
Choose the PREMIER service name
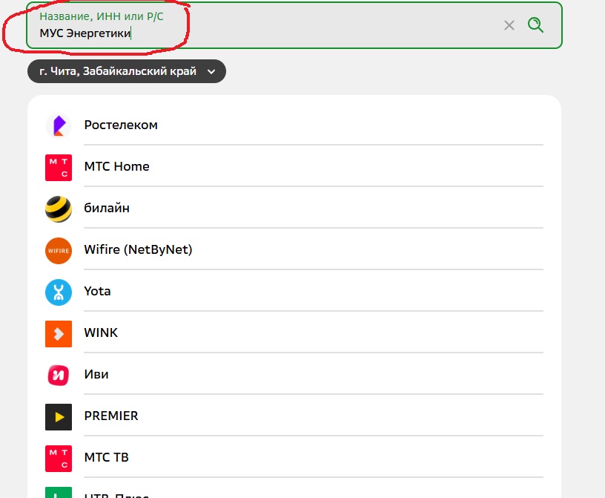[111, 416]
